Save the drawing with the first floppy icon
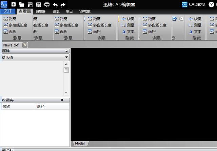 [x=30, y=5]
